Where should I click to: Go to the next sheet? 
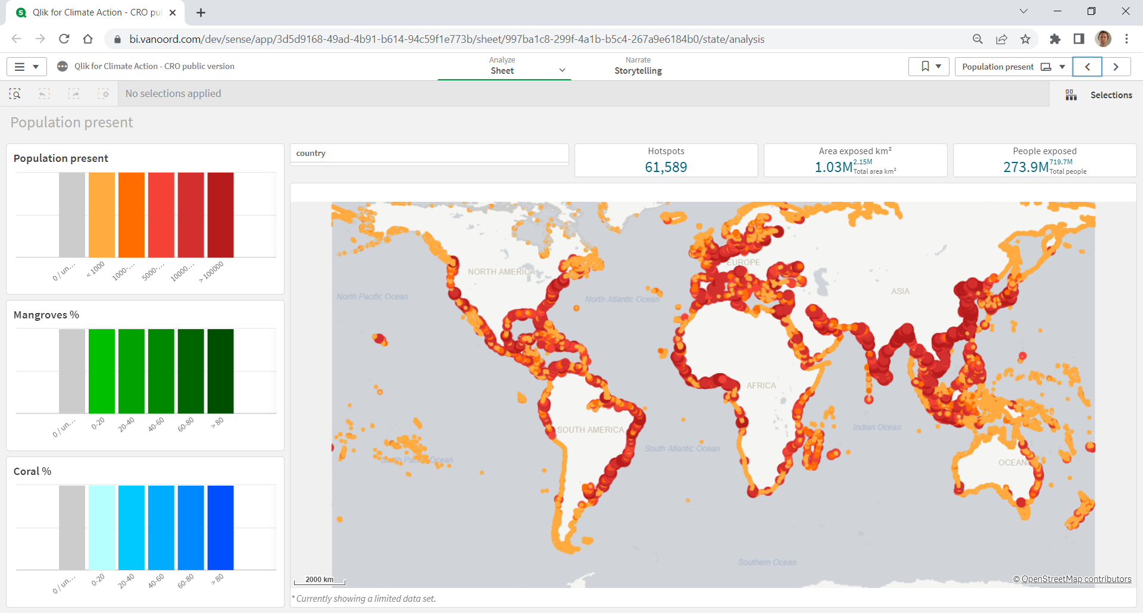(1117, 67)
